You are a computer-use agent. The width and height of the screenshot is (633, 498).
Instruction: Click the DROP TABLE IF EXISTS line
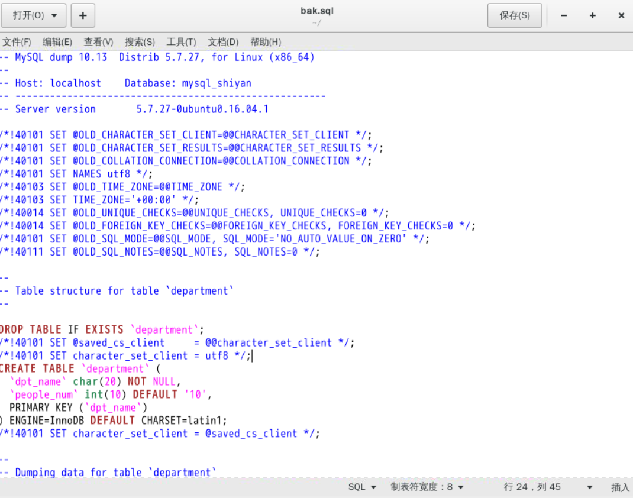tap(102, 329)
